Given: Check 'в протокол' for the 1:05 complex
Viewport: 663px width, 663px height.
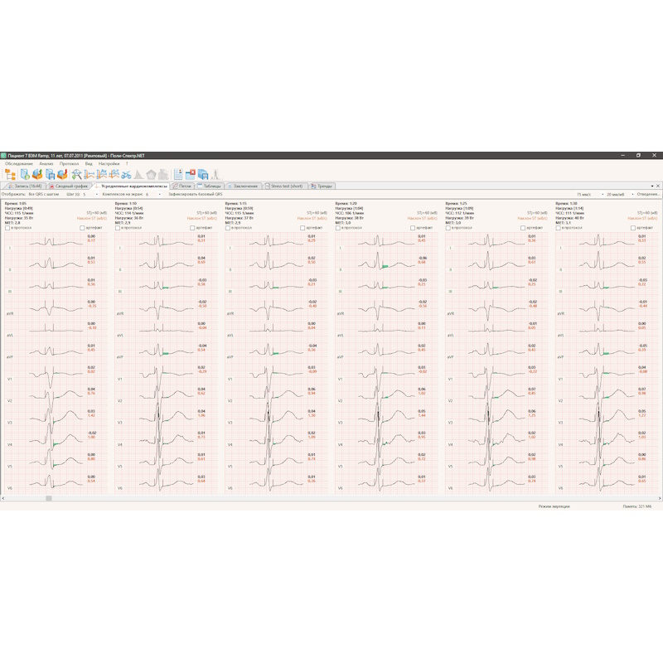Looking at the screenshot, I should [7, 228].
